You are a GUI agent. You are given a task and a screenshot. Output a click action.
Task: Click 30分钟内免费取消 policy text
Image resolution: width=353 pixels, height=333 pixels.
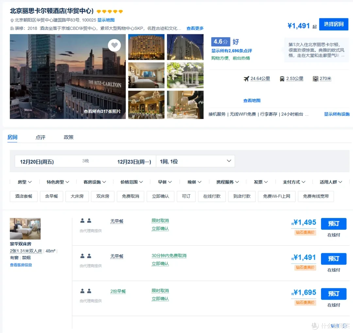169,256
